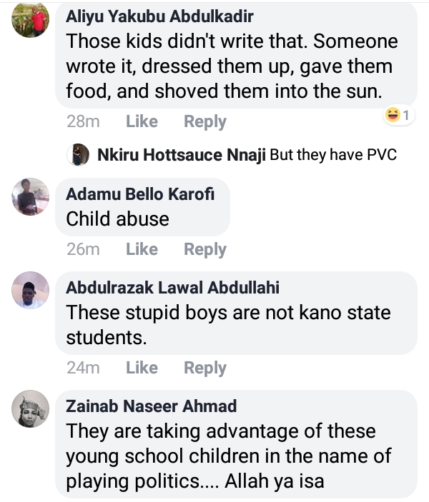Open Zainab Naseer Ahmad's avatar
The image size is (429, 502).
click(x=31, y=408)
